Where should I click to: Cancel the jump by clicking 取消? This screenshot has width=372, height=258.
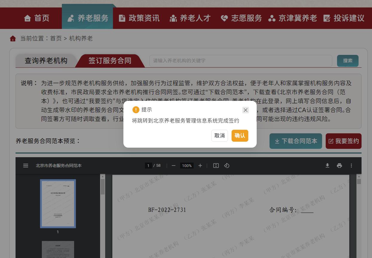(x=219, y=136)
